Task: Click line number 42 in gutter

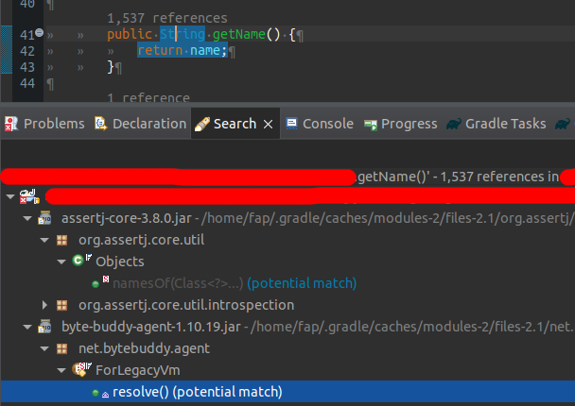Action: 27,51
